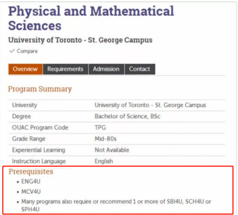Toggle the Compare option
The width and height of the screenshot is (238, 215).
[23, 51]
